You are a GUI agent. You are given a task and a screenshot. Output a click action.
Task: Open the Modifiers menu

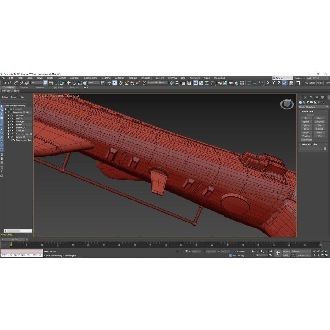[62, 78]
